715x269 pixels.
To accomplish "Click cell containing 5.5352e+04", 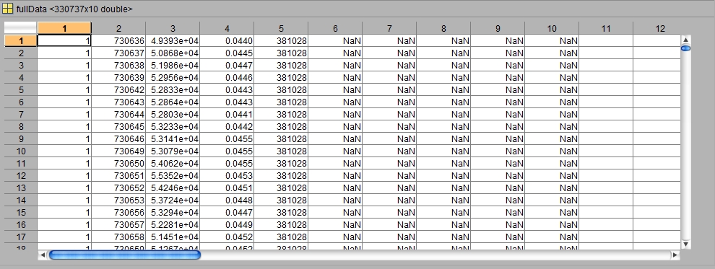I will tap(173, 176).
